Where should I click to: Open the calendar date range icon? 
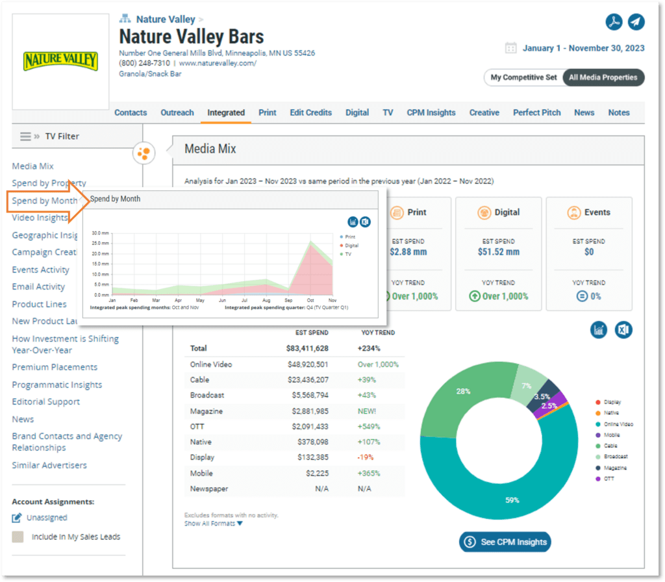[x=510, y=48]
